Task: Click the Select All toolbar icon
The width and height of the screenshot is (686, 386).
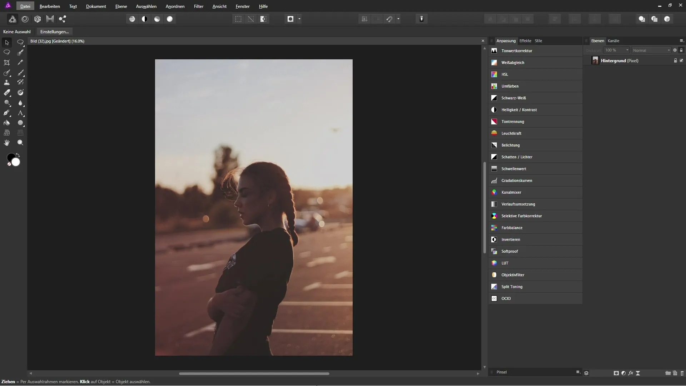Action: click(238, 19)
